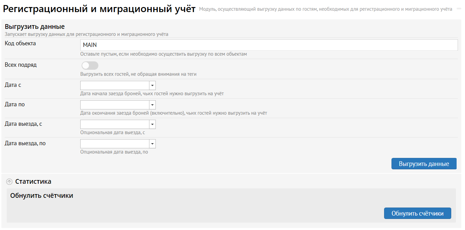Click the Всех подряд label
Screen dimensions: 465x230
click(21, 65)
